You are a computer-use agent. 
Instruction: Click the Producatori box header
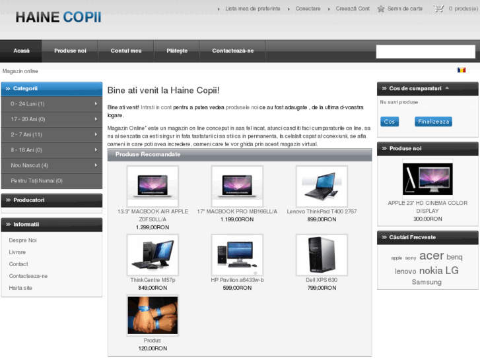tap(51, 200)
